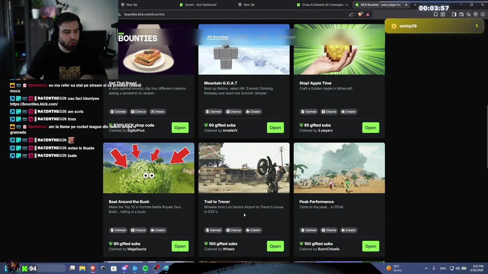
Task: Click claimer name BunniChiselia
Action: click(329, 249)
